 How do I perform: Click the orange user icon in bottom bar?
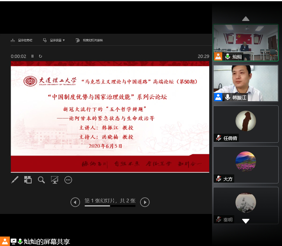click(5, 241)
